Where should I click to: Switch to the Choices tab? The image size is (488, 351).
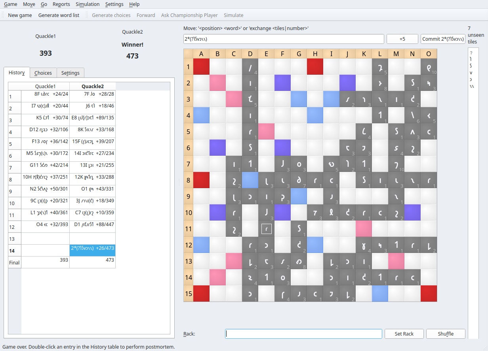pos(43,73)
